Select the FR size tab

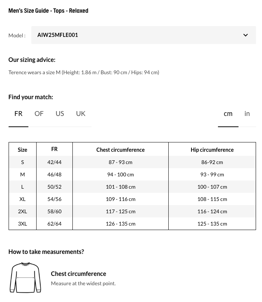pyautogui.click(x=18, y=114)
